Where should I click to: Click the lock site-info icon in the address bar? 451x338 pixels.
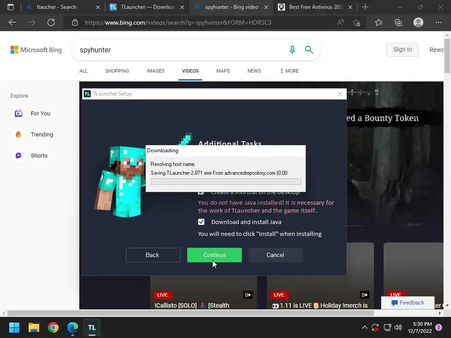pyautogui.click(x=75, y=22)
